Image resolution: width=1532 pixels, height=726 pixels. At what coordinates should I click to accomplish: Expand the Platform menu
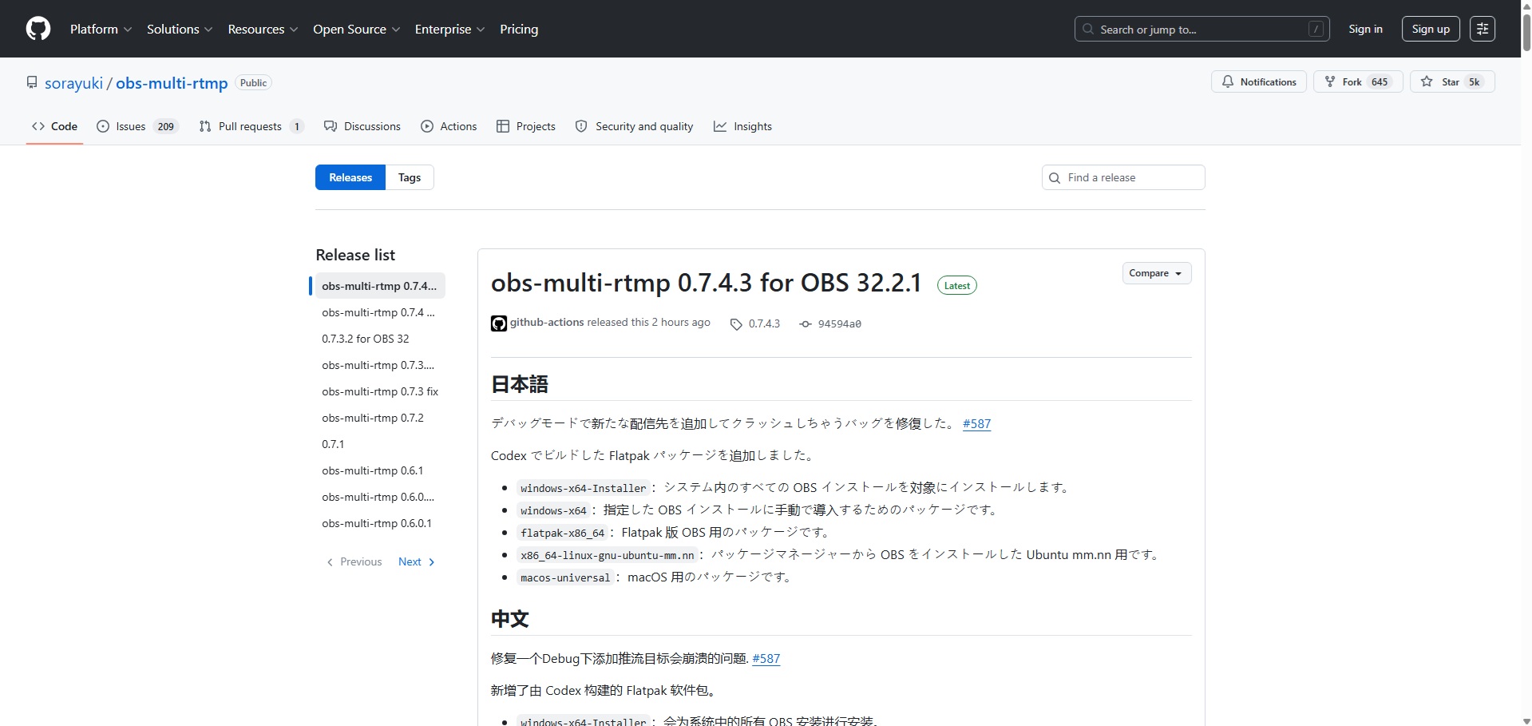tap(101, 29)
